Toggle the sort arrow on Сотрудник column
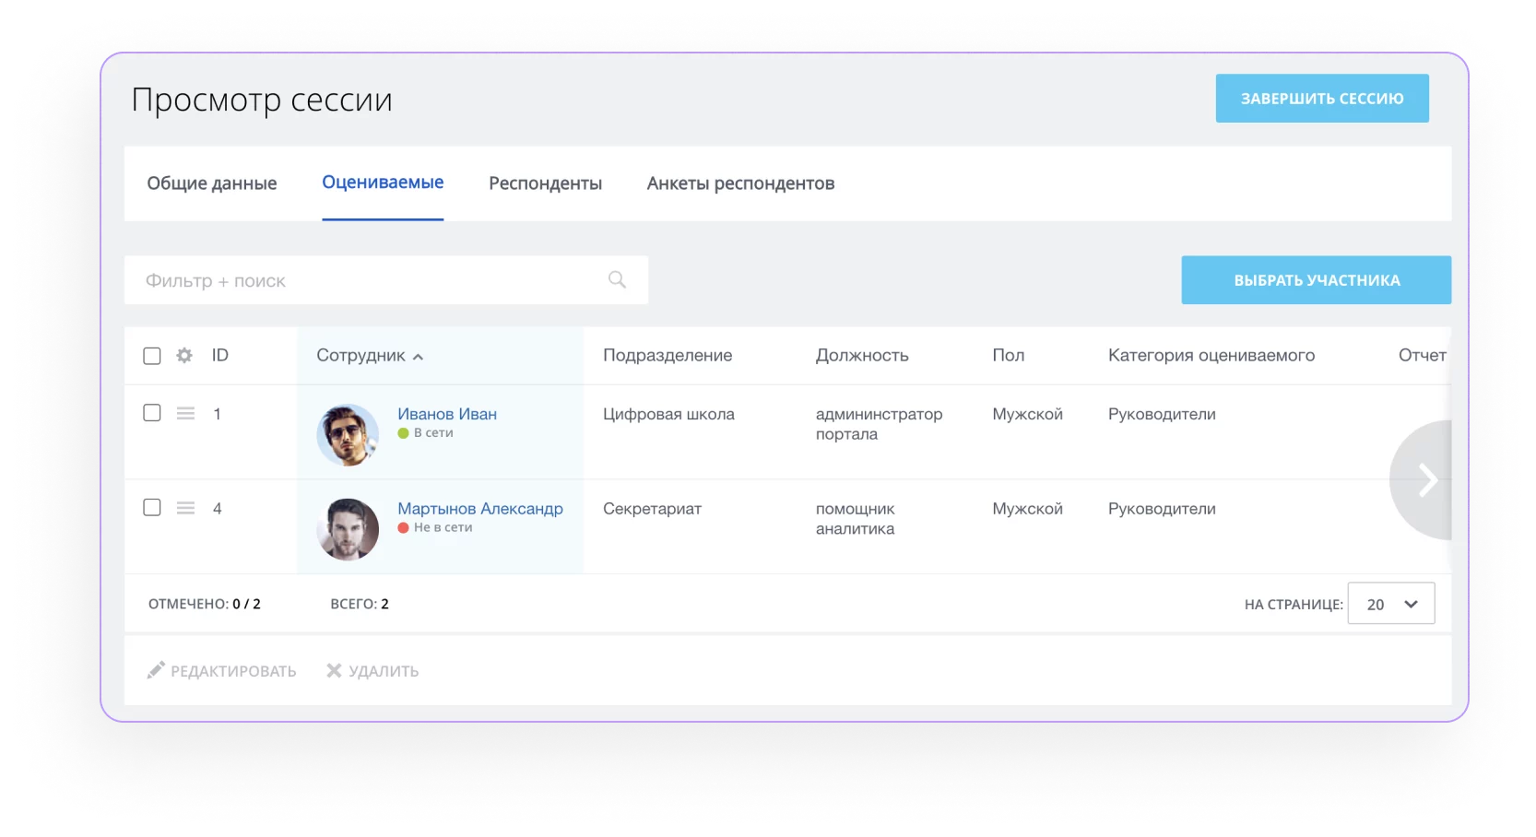This screenshot has height=837, width=1536. [x=419, y=356]
